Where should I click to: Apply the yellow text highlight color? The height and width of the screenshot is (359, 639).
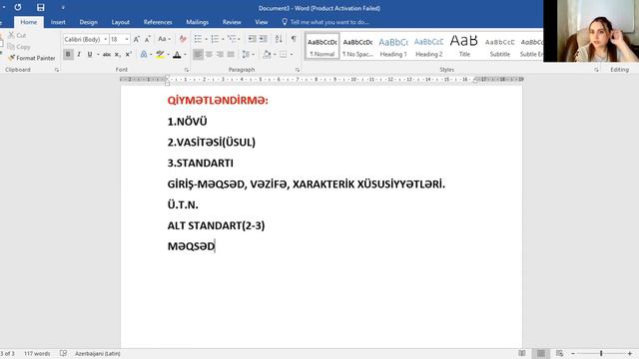click(160, 54)
